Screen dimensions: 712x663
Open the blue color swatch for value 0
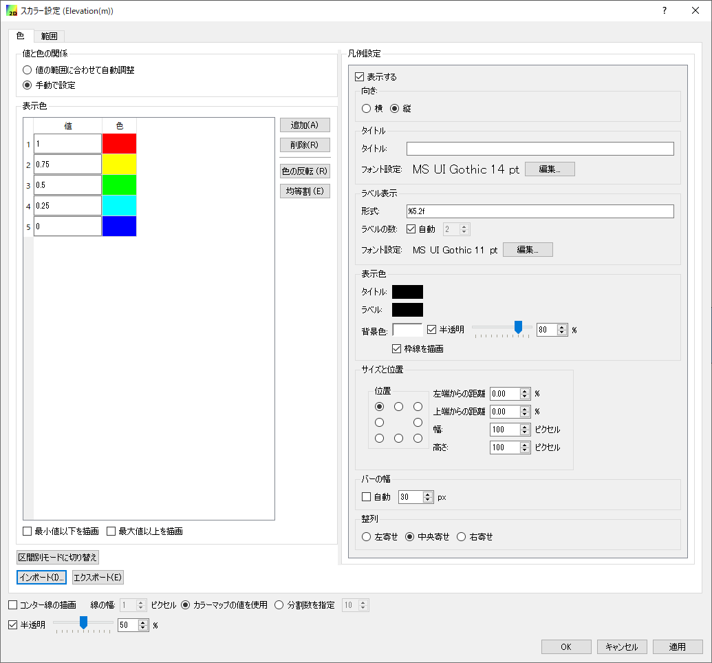tap(120, 227)
